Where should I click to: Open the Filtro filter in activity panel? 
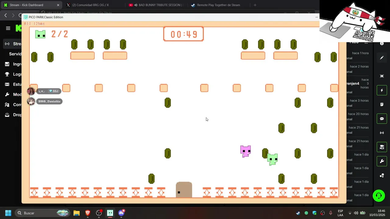pos(354,43)
